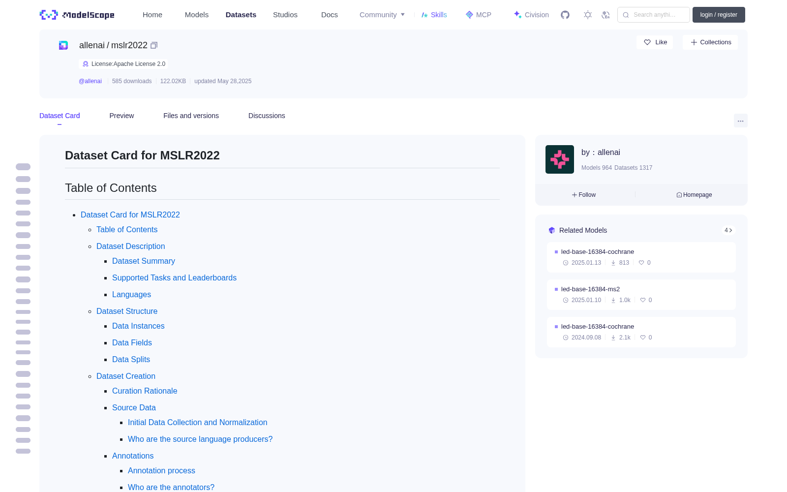
Task: Jump to Dataset Creation section
Action: [126, 376]
